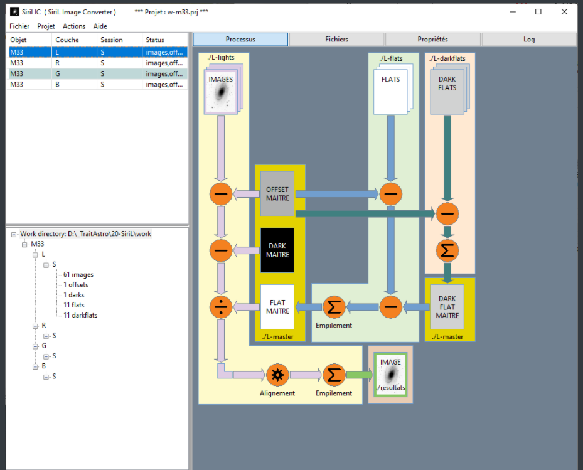The image size is (583, 470).
Task: Open the Projet menu
Action: 46,26
